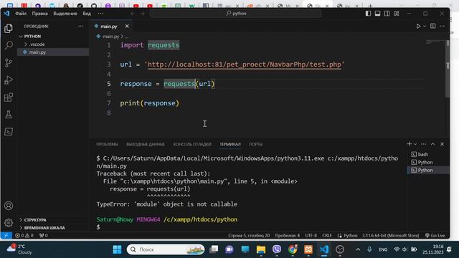Create a new terminal with plus icon
The width and height of the screenshot is (459, 258).
click(x=410, y=144)
